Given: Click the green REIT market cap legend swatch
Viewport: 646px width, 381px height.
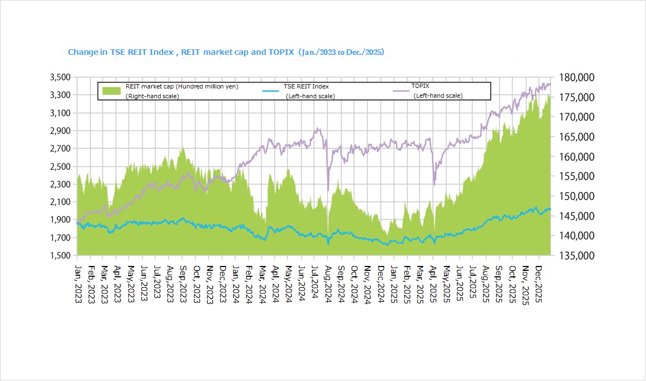Looking at the screenshot, I should point(111,91).
